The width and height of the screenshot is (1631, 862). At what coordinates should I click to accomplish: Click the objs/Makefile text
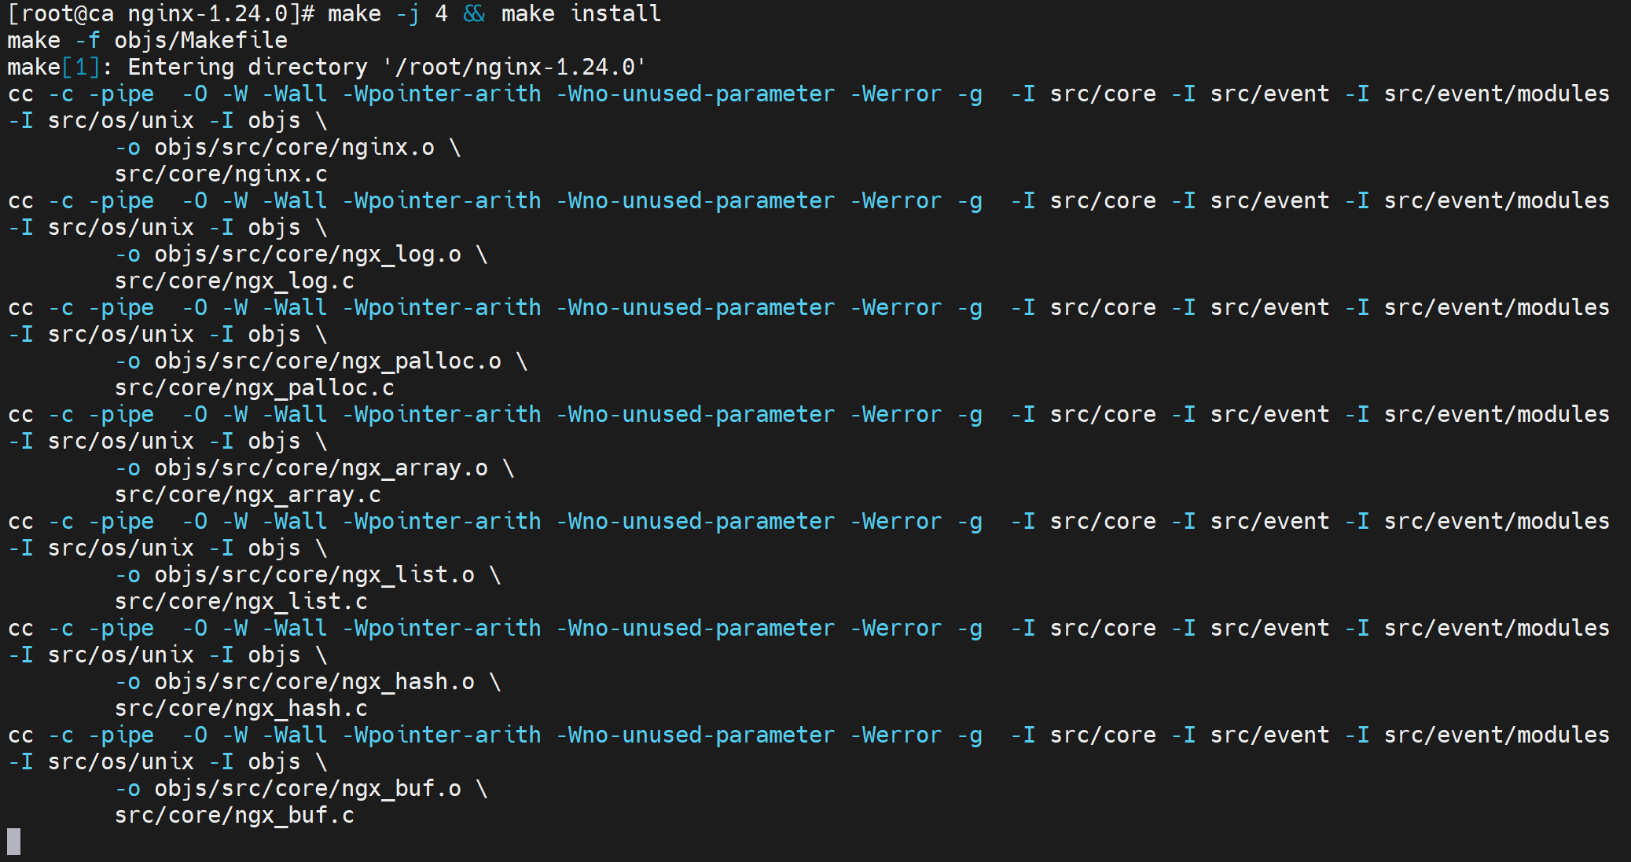(200, 41)
